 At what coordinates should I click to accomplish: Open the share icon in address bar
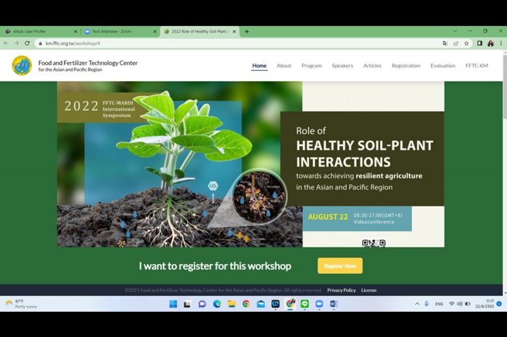[x=456, y=44]
